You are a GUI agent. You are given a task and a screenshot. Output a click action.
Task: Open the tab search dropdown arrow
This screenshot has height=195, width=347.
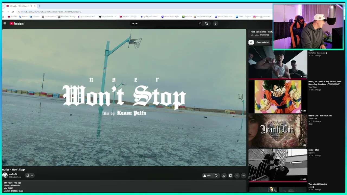[2, 6]
